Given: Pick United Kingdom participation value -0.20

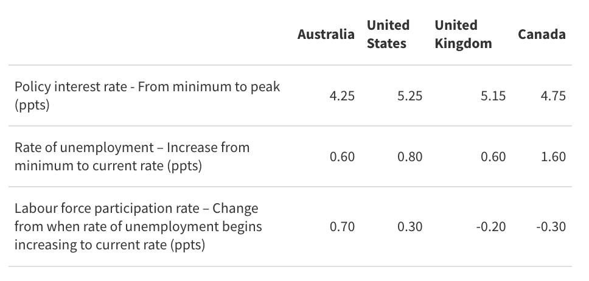Looking at the screenshot, I should [x=490, y=227].
